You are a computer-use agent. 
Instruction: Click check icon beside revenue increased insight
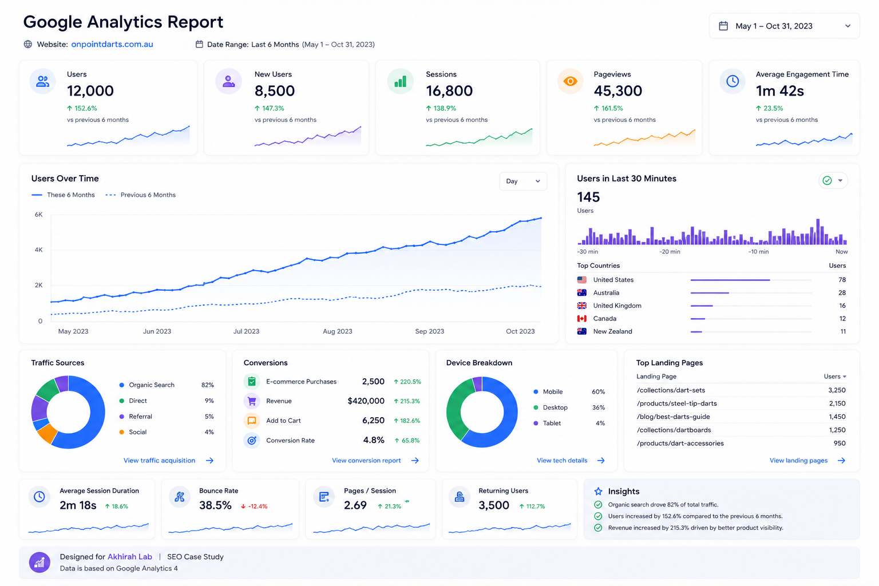(598, 528)
